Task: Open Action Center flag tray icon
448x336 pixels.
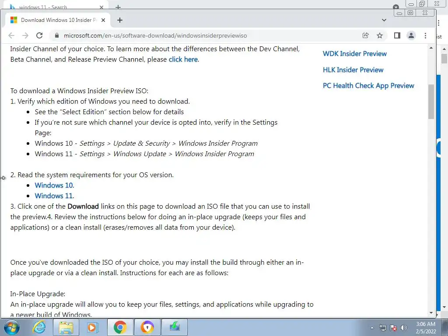Action: click(x=393, y=328)
